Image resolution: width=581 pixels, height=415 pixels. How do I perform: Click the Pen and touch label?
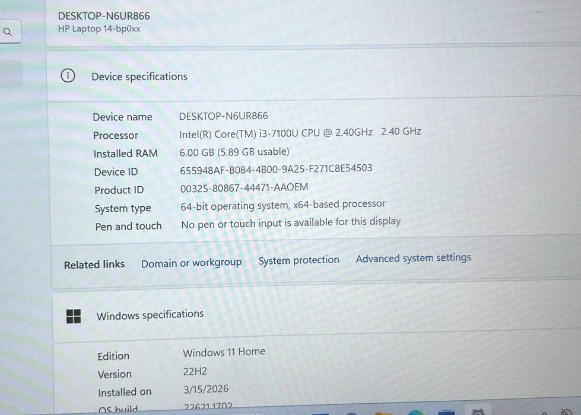(129, 226)
